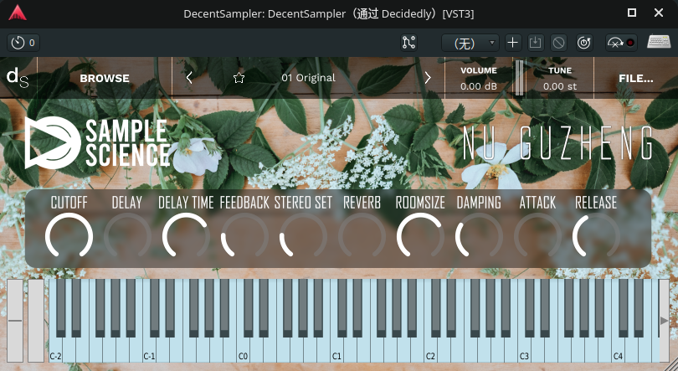The width and height of the screenshot is (678, 371).
Task: Play the C-1 key on keyboard
Action: [x=149, y=350]
